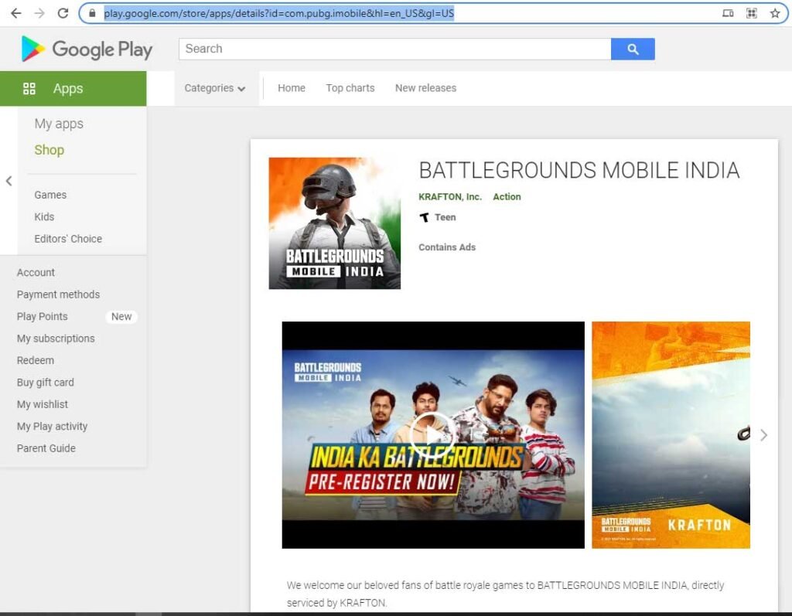Open My wishlist
The height and width of the screenshot is (616, 792).
click(43, 404)
